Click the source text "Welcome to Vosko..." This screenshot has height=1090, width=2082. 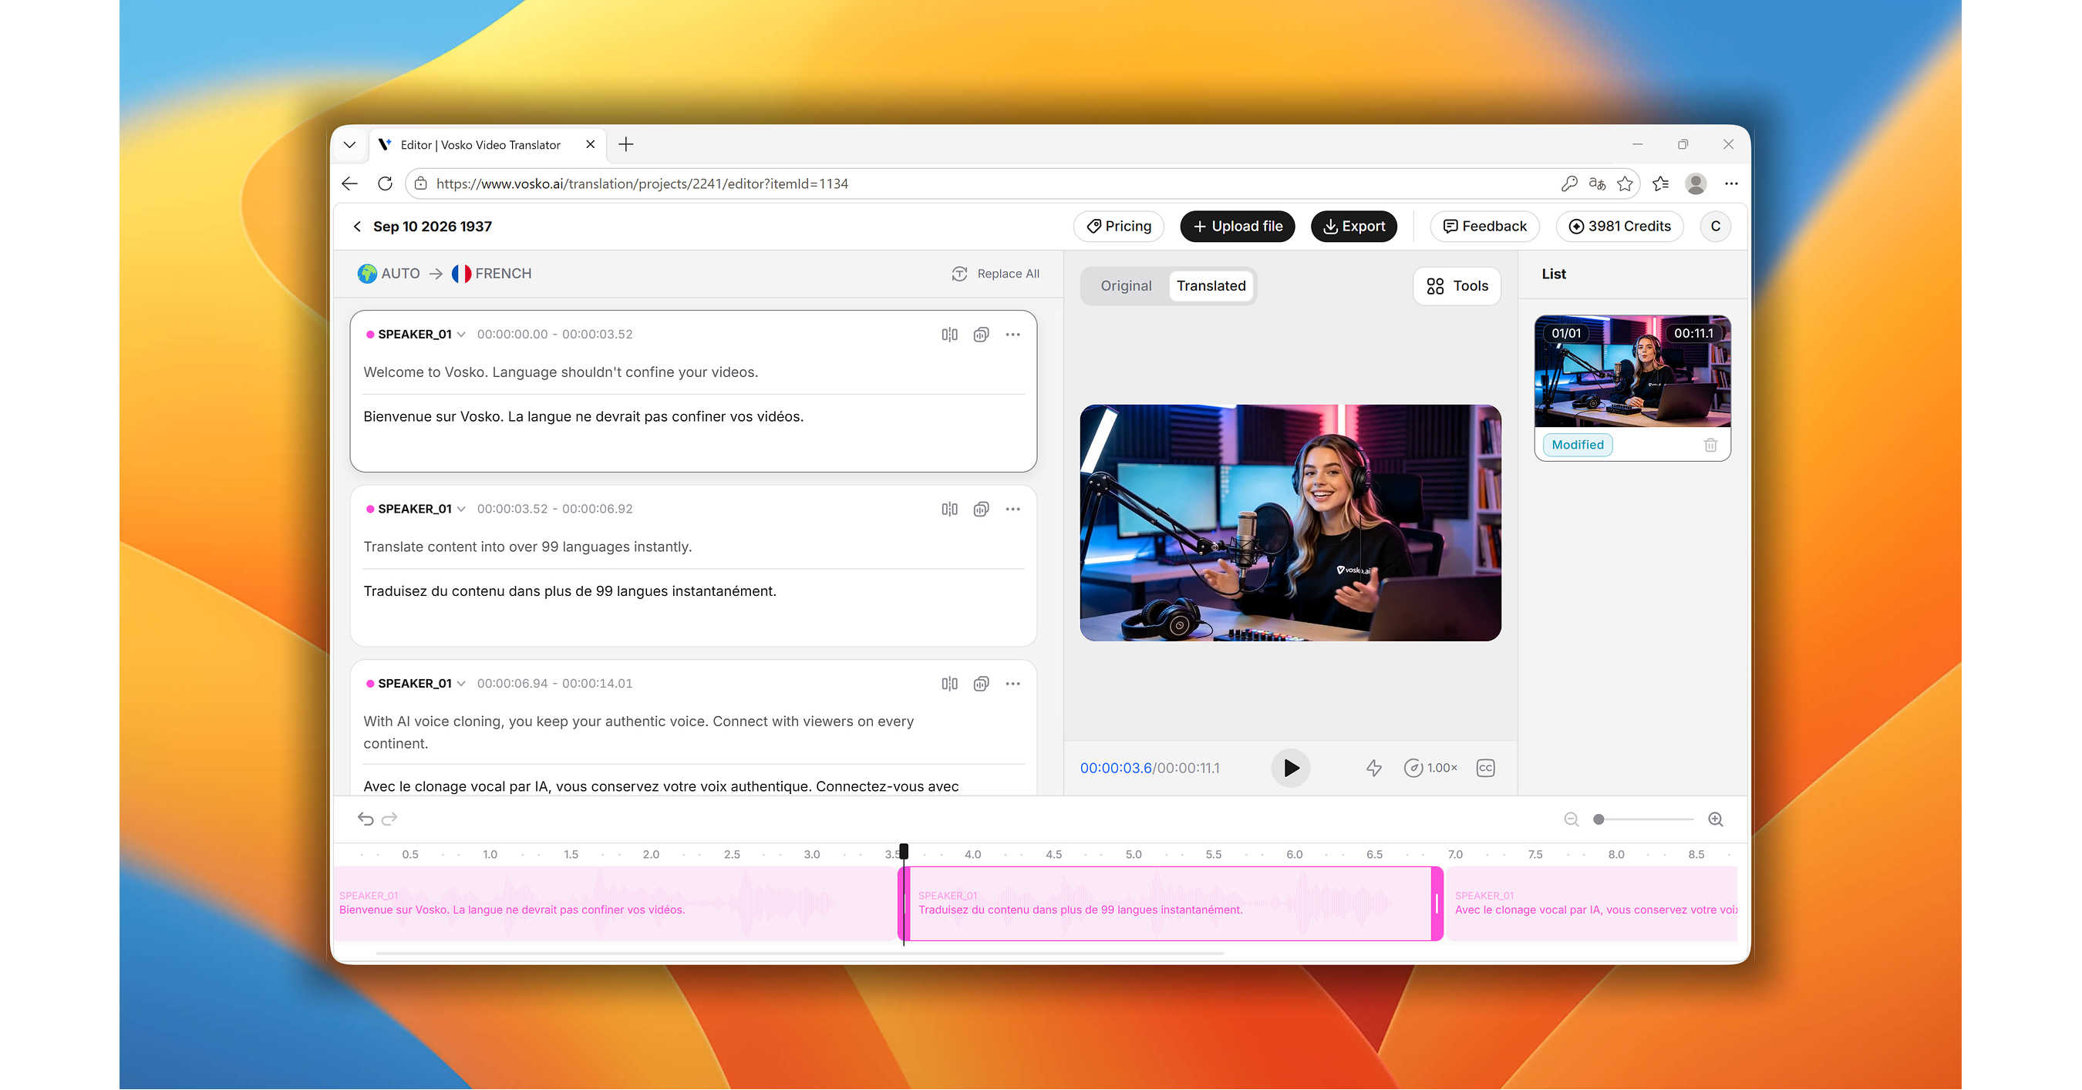561,372
